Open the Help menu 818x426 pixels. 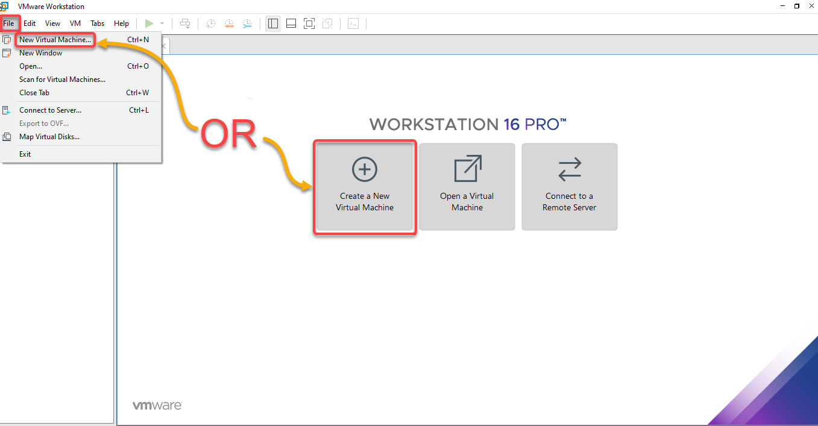[122, 23]
